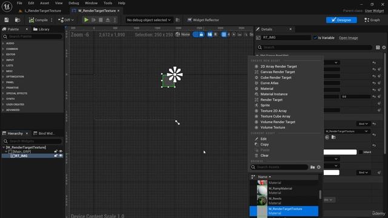Switch to Graph mode
Image resolution: width=388 pixels, height=218 pixels.
click(x=372, y=20)
